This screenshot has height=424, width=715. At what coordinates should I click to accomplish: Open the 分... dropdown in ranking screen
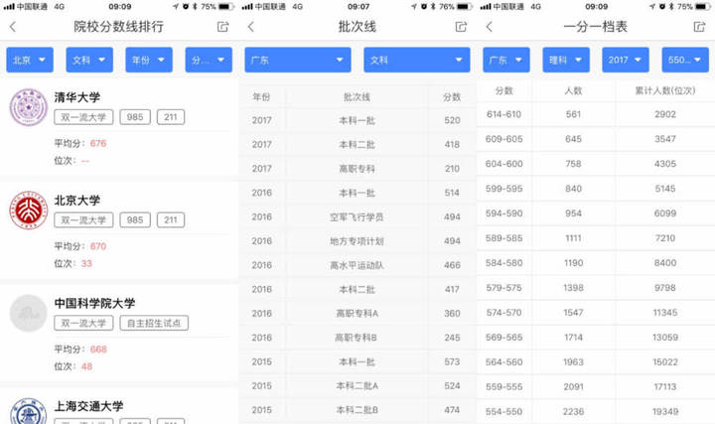[x=209, y=60]
